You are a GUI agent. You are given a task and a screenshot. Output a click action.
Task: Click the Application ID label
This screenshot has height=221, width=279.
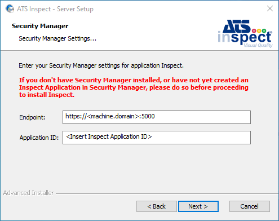(39, 138)
